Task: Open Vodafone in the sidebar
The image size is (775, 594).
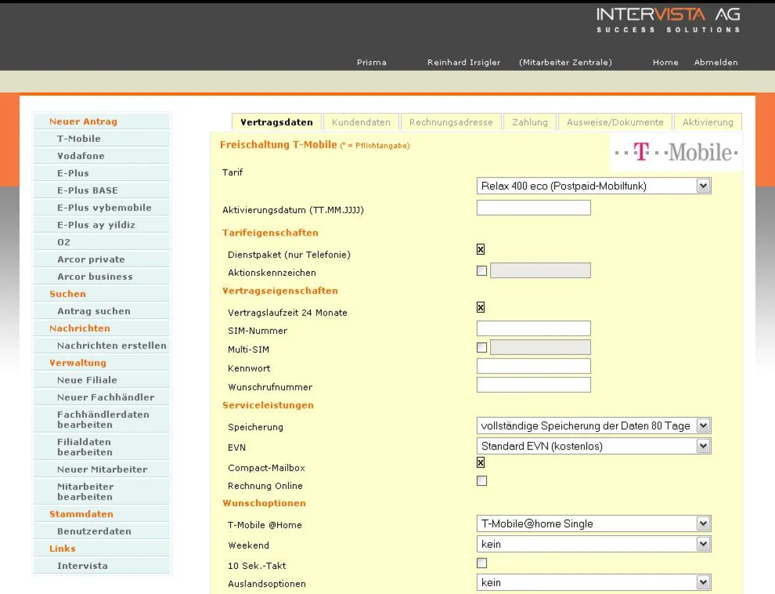Action: tap(80, 156)
